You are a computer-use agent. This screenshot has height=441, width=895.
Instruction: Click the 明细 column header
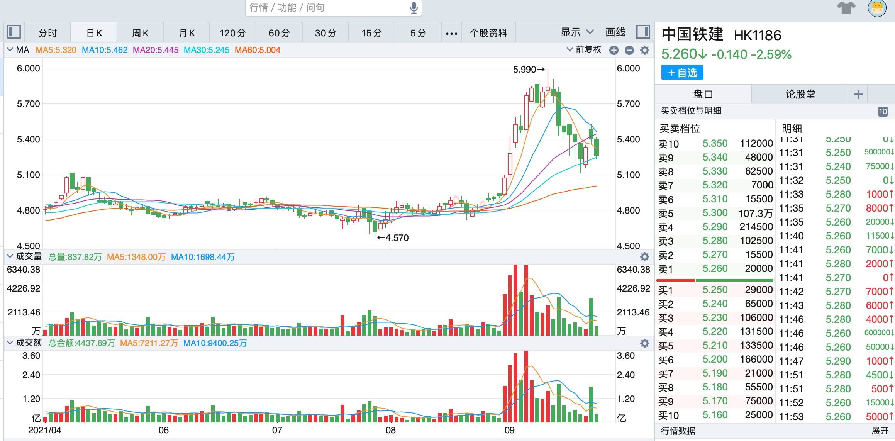tap(792, 129)
